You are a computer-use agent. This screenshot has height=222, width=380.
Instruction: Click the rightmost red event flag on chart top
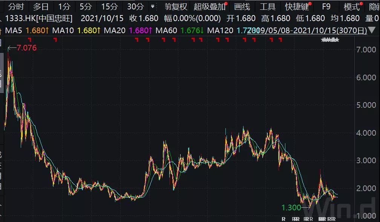(x=280, y=40)
